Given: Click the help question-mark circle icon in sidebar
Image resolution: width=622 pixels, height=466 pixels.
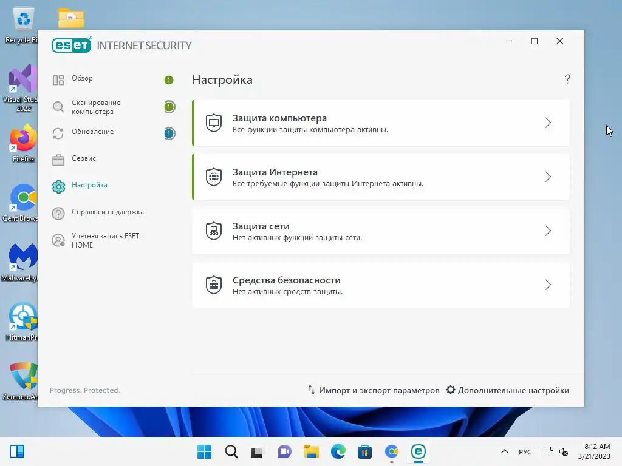Looking at the screenshot, I should click(58, 214).
